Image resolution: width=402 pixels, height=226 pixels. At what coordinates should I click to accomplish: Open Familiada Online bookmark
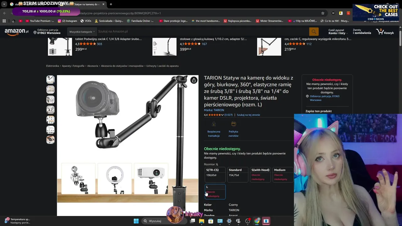click(140, 21)
